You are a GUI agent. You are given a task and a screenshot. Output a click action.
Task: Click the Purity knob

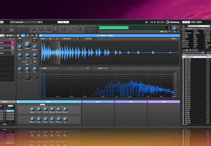pyautogui.click(x=20, y=46)
